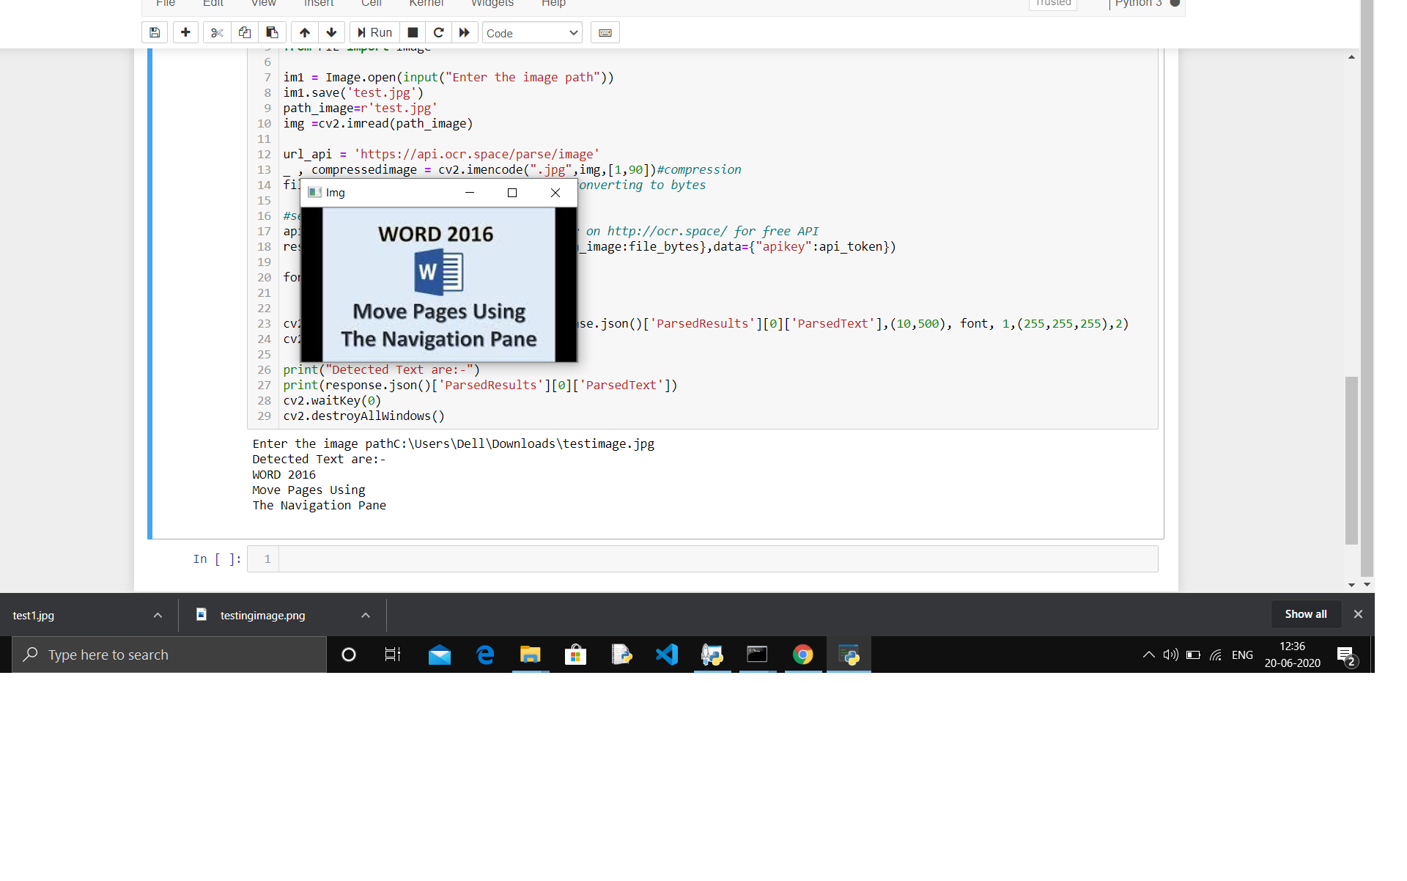Expand testingimage.png download options chevron

(366, 616)
